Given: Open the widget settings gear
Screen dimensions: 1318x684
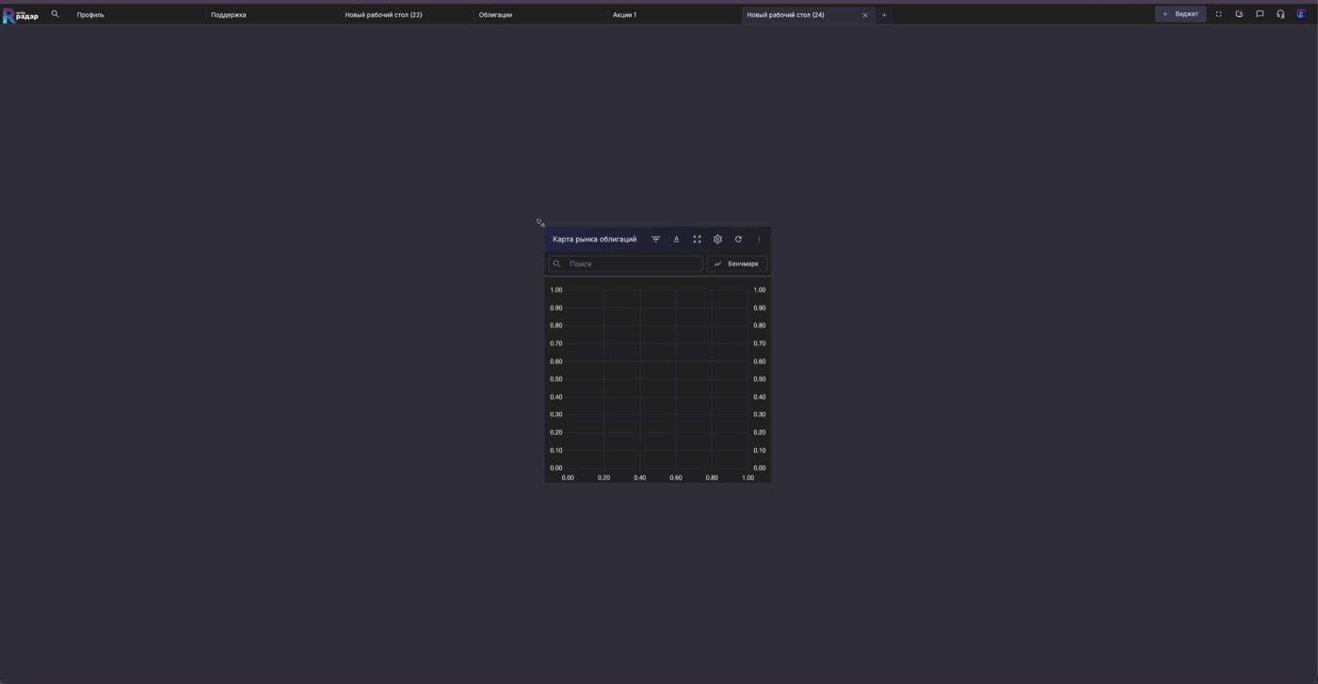Looking at the screenshot, I should pos(717,239).
